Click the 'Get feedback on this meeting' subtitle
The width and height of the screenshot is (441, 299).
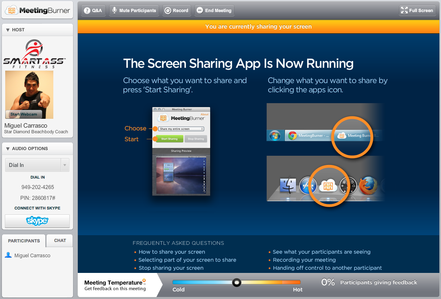(x=115, y=289)
